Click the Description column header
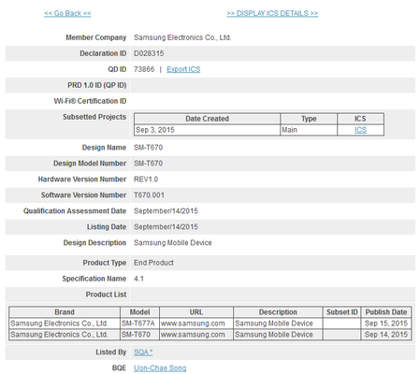 click(x=278, y=312)
